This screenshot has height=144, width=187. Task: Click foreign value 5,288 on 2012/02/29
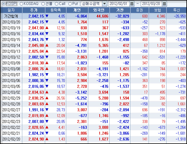[x=103, y=98]
